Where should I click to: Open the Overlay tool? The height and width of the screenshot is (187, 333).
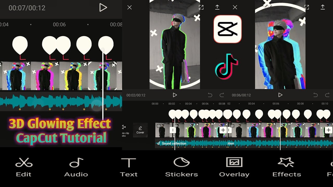(x=234, y=168)
